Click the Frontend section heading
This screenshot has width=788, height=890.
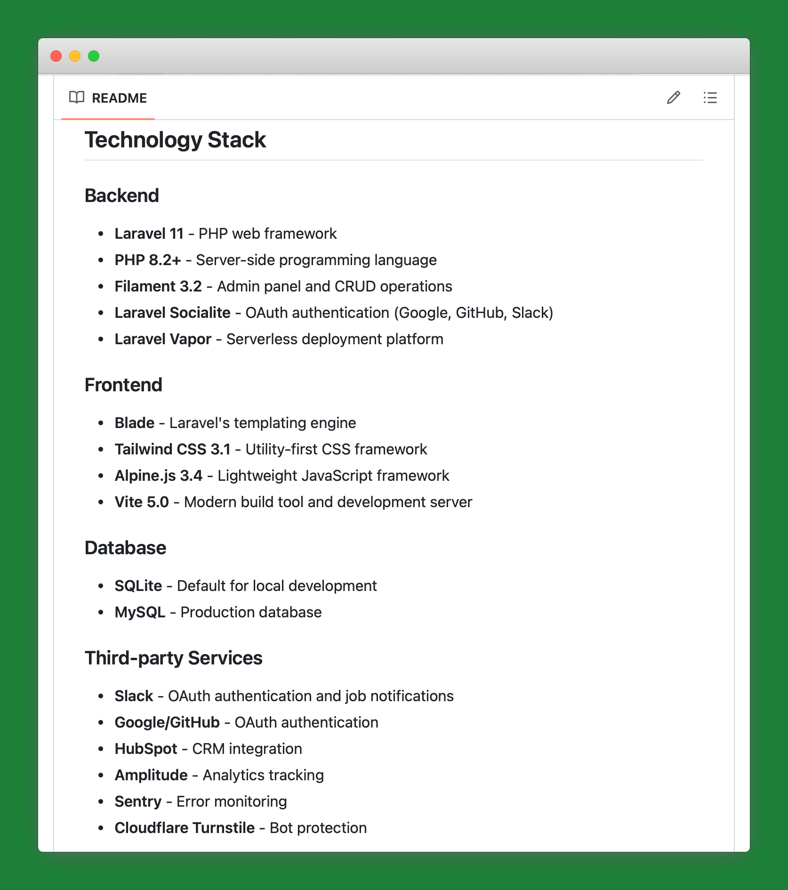tap(123, 385)
